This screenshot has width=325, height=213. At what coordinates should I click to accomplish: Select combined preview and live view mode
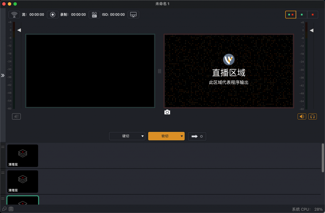(290, 14)
